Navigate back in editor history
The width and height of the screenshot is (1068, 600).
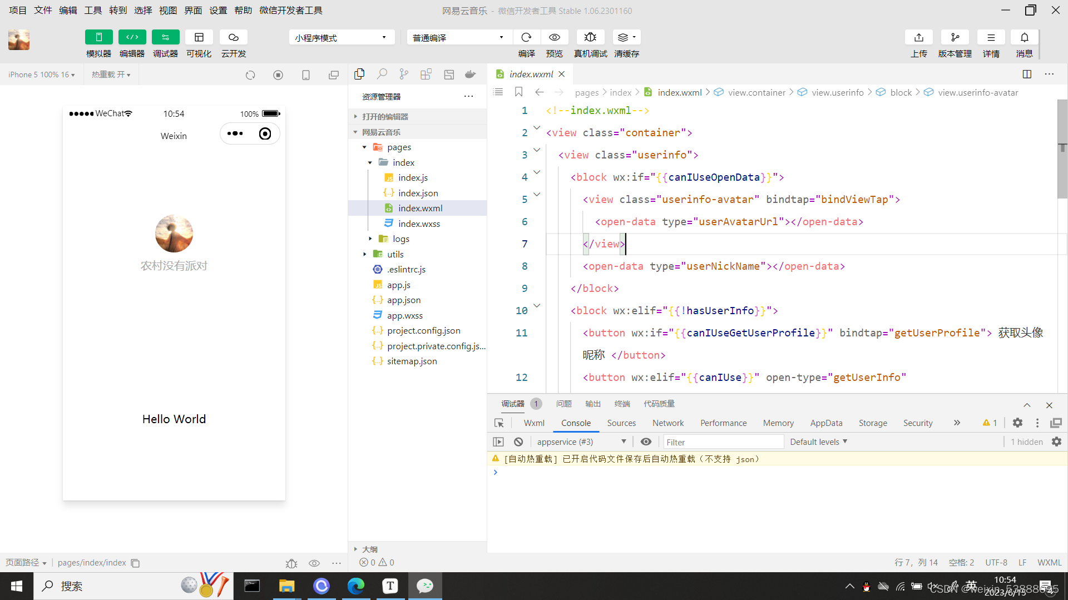coord(539,92)
